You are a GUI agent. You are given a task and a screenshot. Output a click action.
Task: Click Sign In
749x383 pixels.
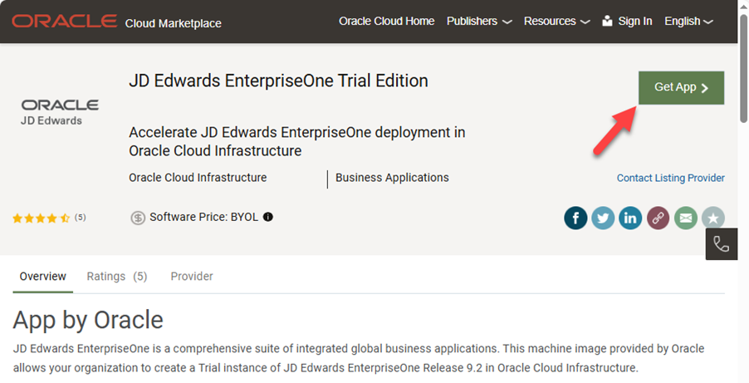[x=635, y=22]
